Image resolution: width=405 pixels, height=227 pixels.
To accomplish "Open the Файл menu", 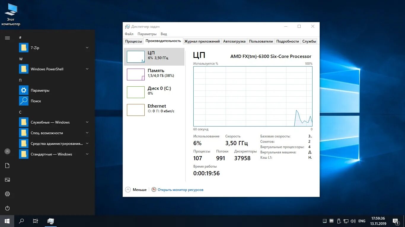I will click(129, 34).
